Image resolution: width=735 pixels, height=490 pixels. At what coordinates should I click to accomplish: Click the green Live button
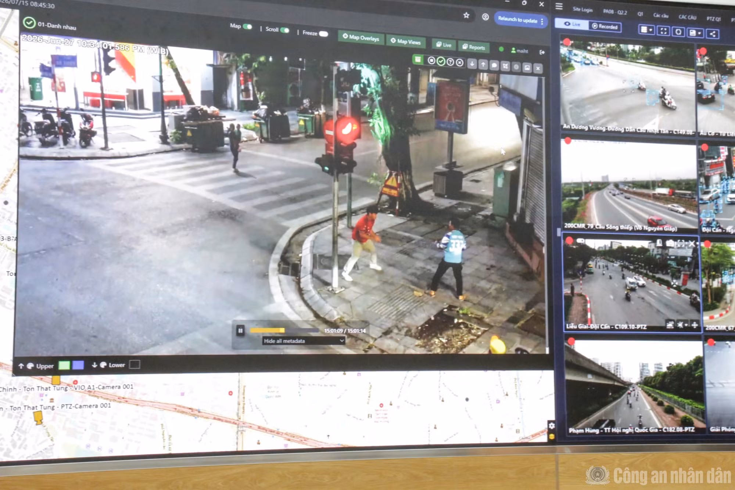pyautogui.click(x=444, y=45)
